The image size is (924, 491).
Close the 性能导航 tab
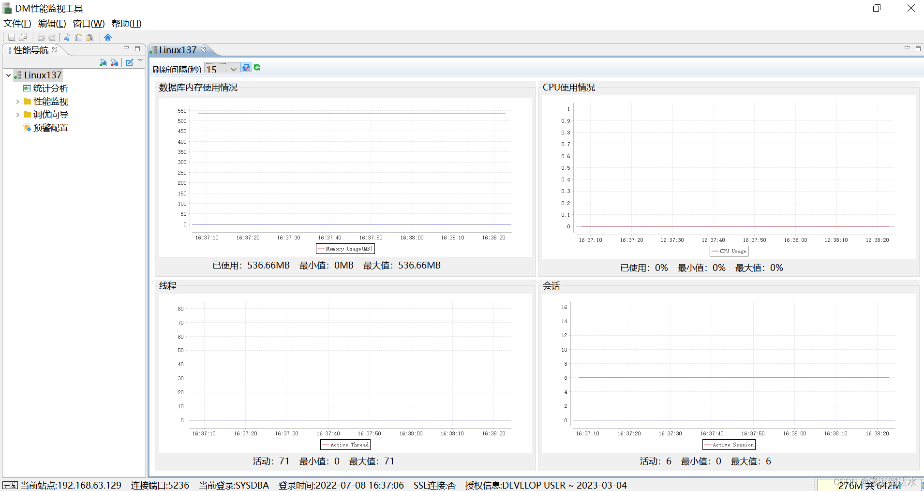click(x=55, y=50)
